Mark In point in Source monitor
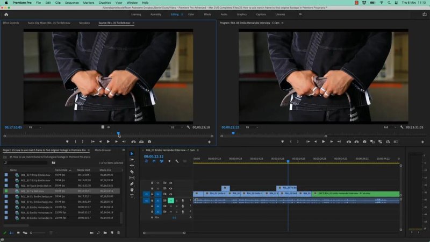Image resolution: width=430 pixels, height=242 pixels. pos(76,141)
